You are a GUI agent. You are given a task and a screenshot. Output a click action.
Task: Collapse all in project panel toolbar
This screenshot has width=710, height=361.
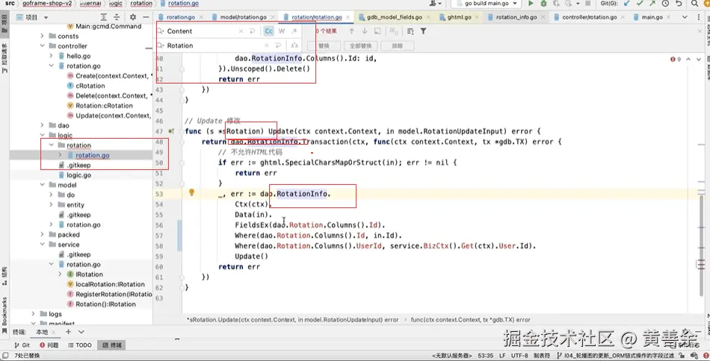[117, 17]
